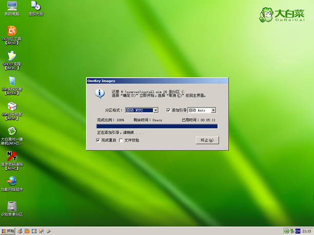
Task: Open the 识别苹果分区 desktop icon
Action: 11,206
